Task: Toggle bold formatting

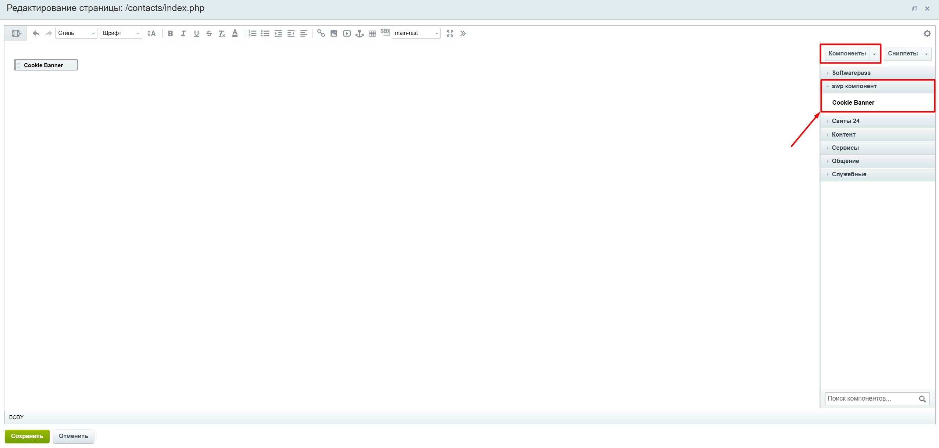Action: [x=170, y=33]
